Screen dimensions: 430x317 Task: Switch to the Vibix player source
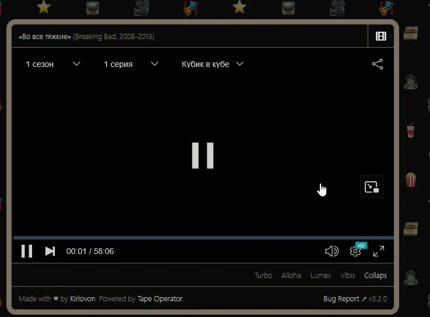[348, 275]
